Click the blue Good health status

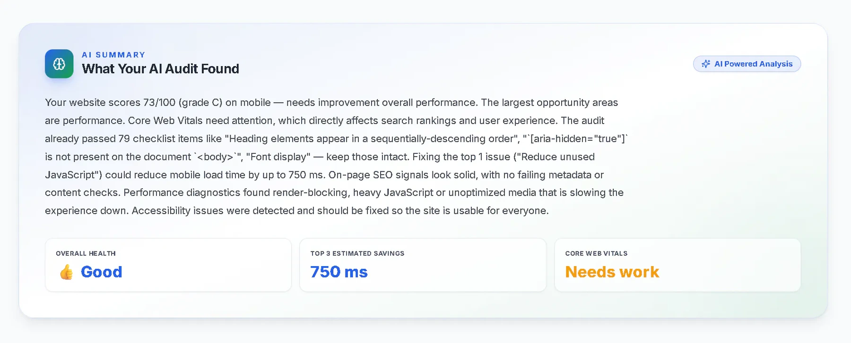click(x=101, y=272)
